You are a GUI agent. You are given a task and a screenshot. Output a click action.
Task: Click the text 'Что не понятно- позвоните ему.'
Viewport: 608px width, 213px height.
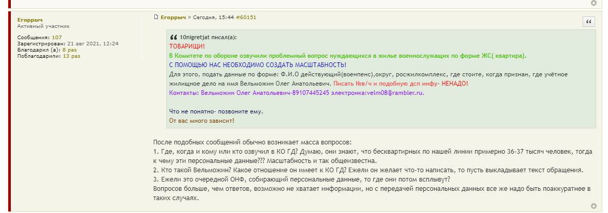tap(216, 111)
